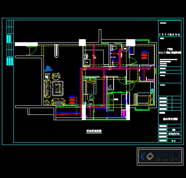Click the sheet number cell in the title block

174,141
